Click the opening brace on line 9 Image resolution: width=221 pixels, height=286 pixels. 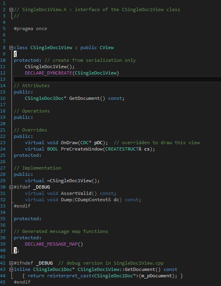point(15,54)
